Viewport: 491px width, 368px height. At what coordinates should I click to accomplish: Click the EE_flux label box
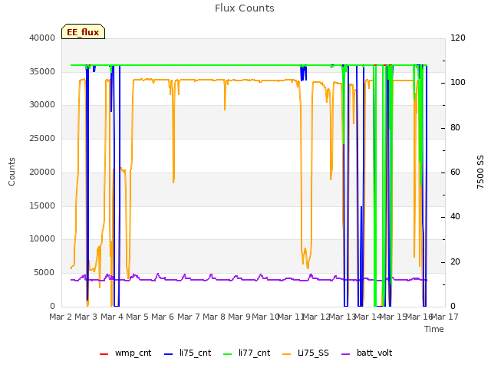click(x=83, y=31)
